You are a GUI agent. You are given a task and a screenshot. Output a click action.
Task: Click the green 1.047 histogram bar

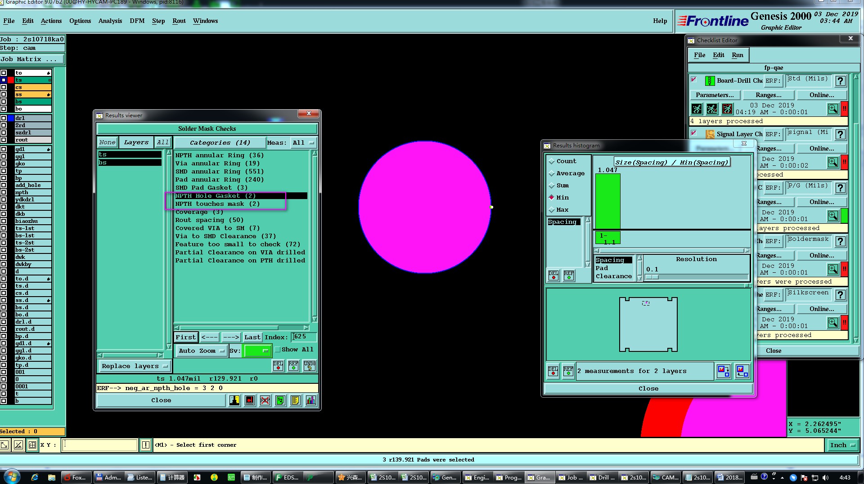(607, 201)
